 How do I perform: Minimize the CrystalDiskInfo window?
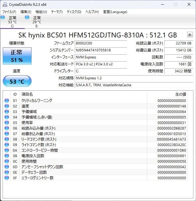(x=163, y=4)
